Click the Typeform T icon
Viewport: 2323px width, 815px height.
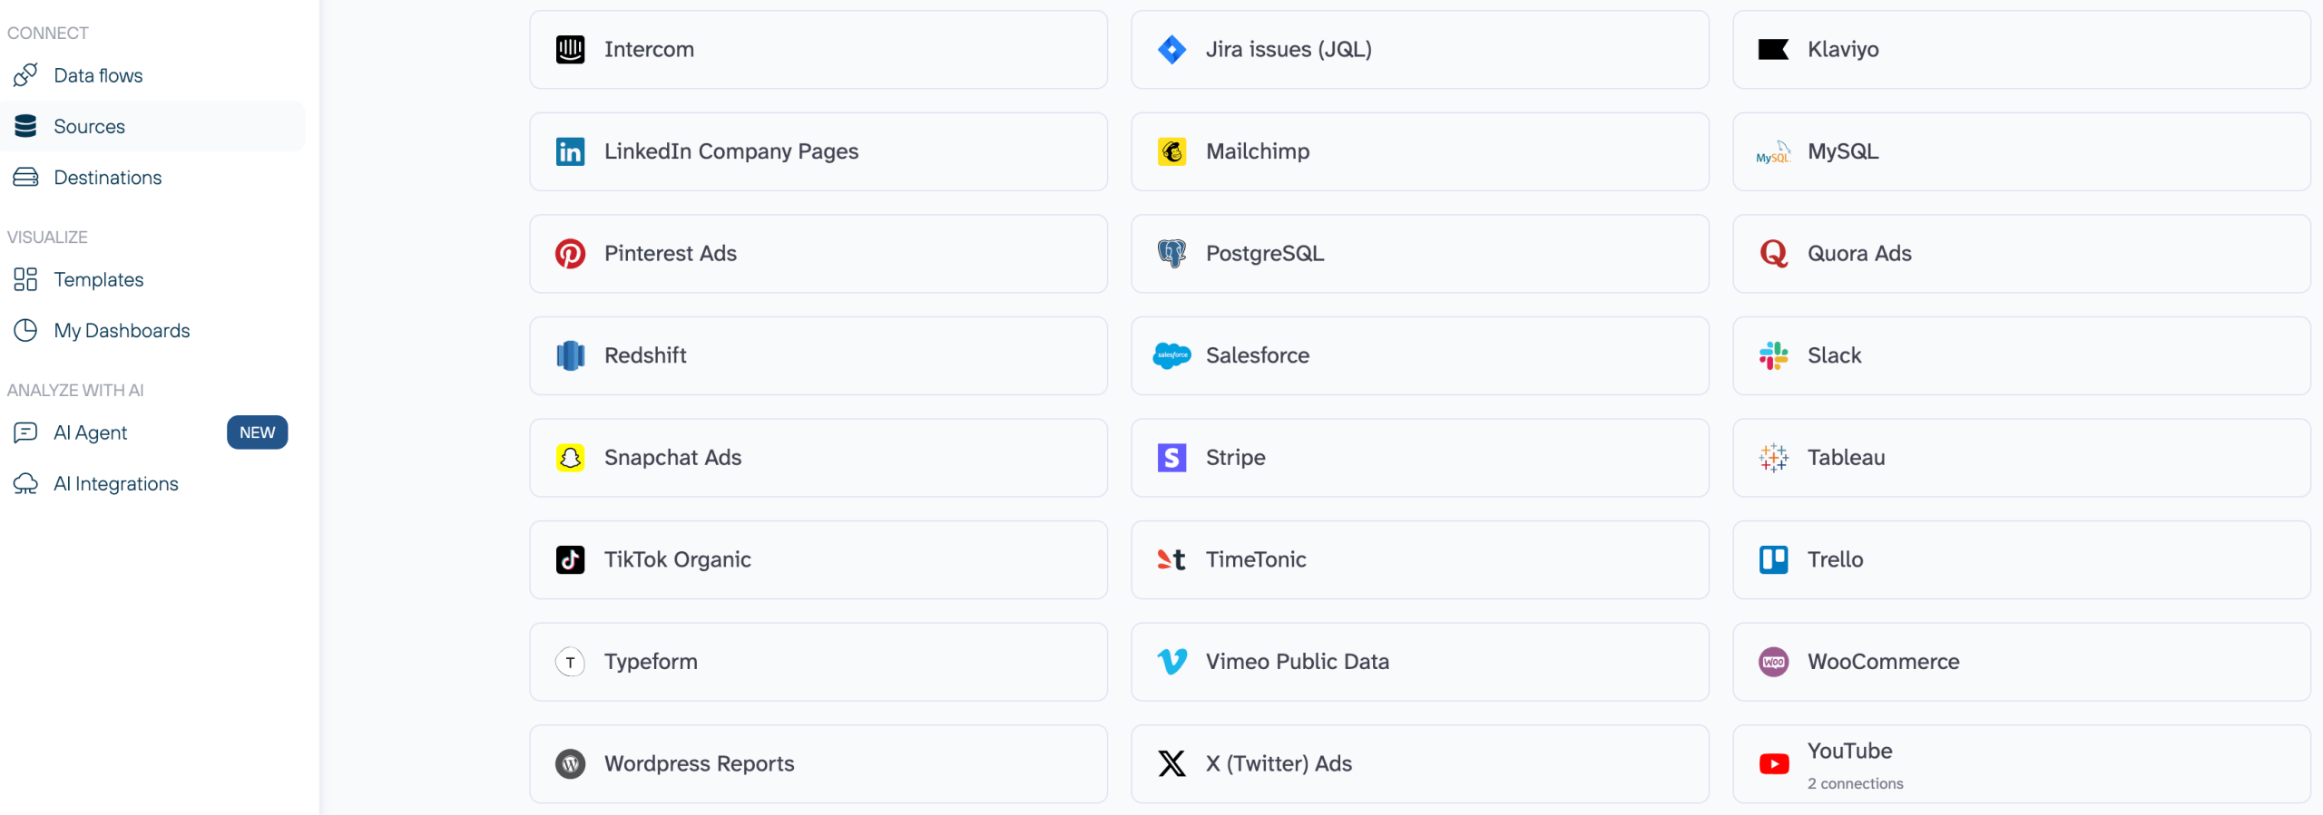pos(570,662)
